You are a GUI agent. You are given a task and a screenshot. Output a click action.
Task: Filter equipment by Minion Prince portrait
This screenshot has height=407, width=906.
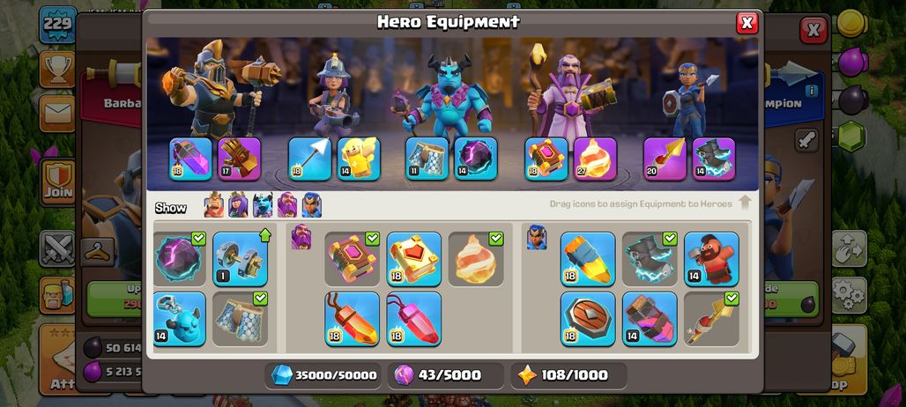263,205
